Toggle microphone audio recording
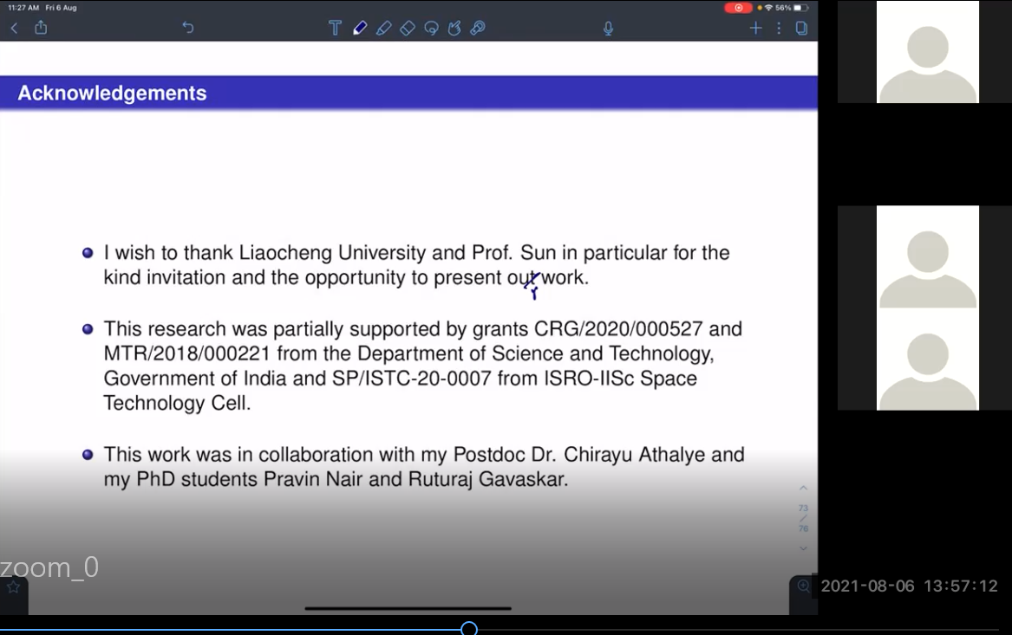The image size is (1012, 635). tap(608, 29)
